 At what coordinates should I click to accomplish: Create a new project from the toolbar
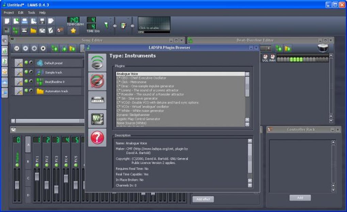click(7, 21)
